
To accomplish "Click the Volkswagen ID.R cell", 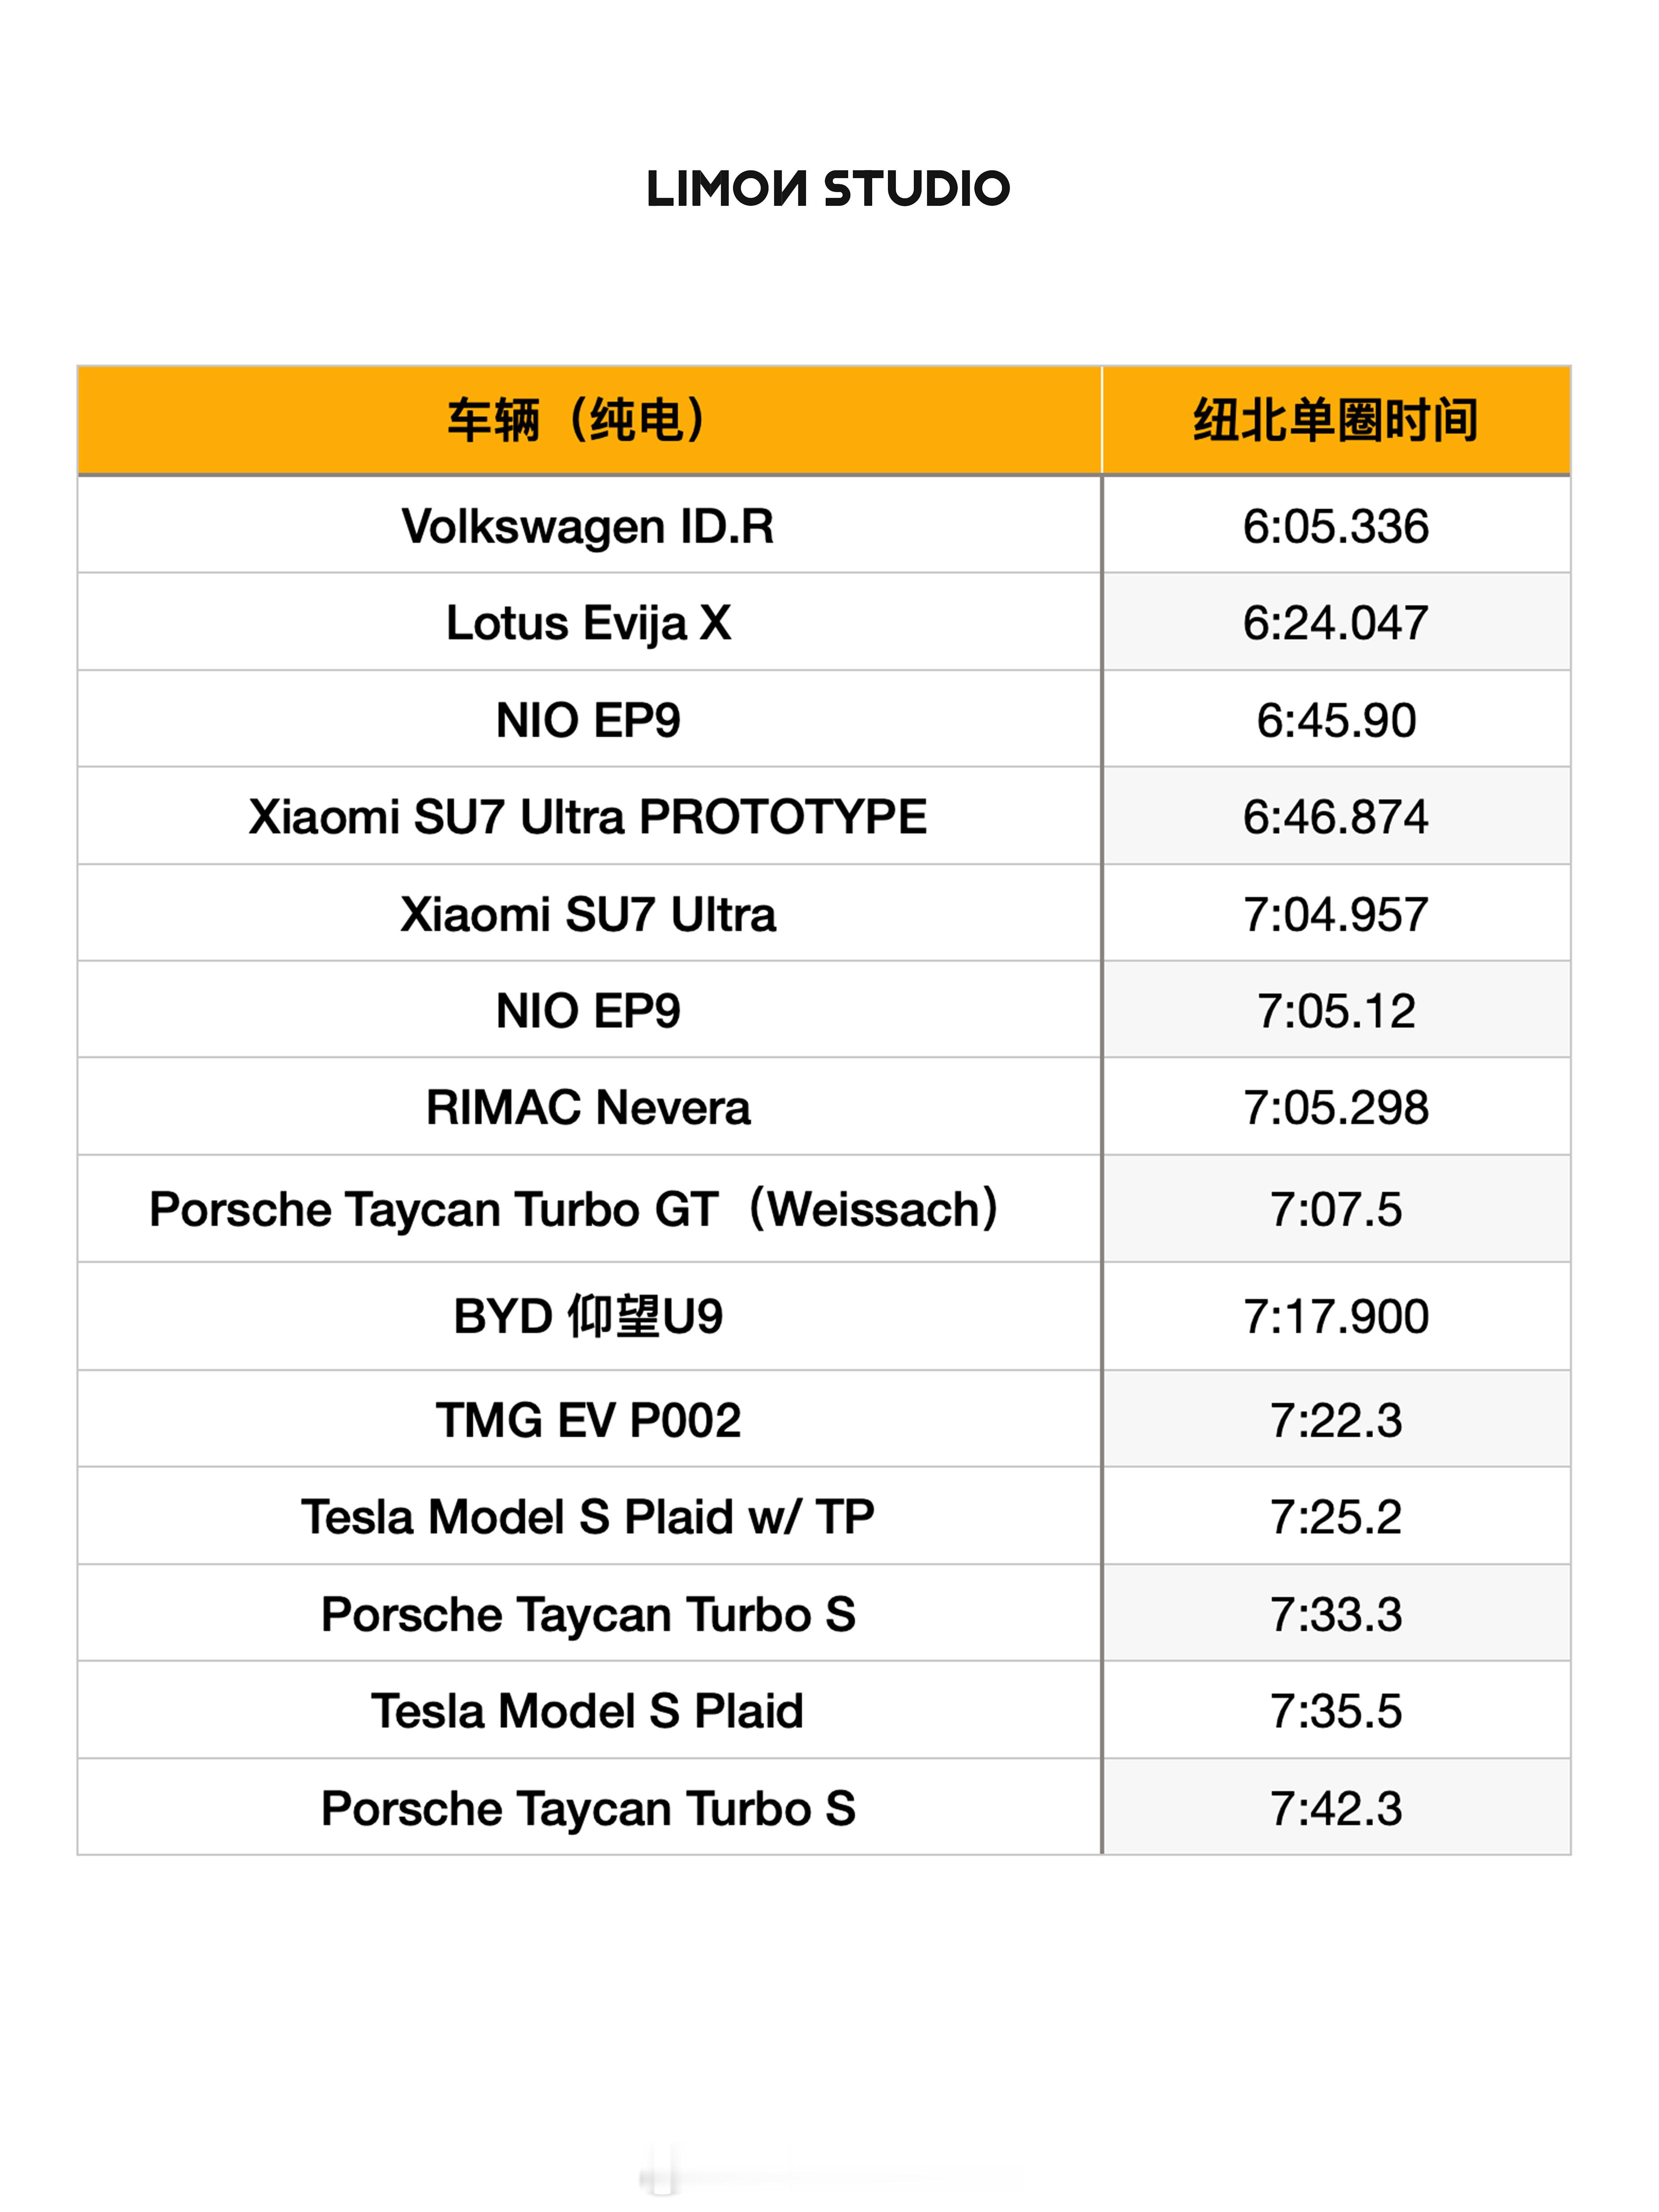I will coord(589,525).
